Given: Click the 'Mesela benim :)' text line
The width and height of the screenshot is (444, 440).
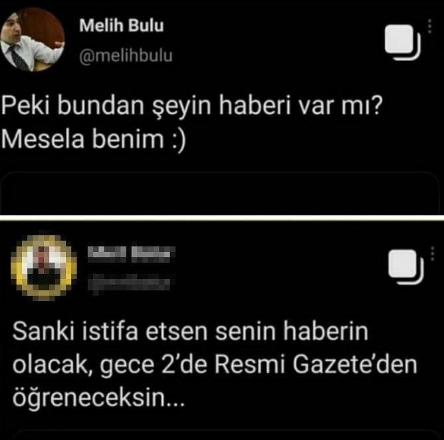Looking at the screenshot, I should 94,140.
